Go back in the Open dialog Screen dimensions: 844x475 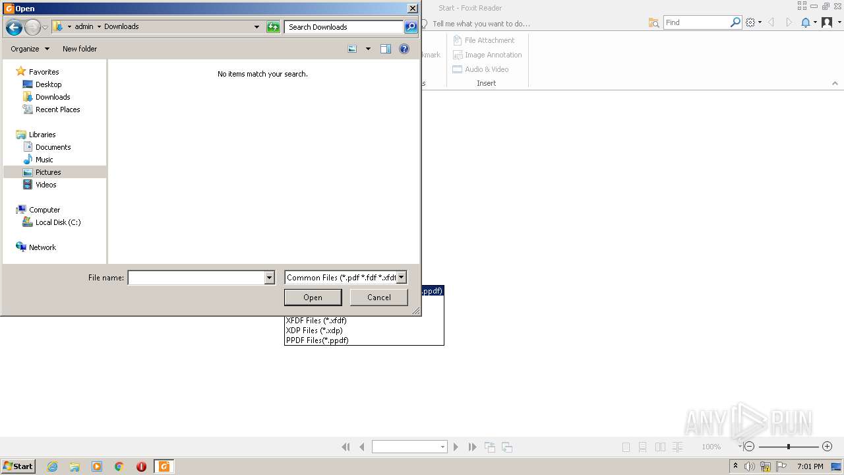14,27
